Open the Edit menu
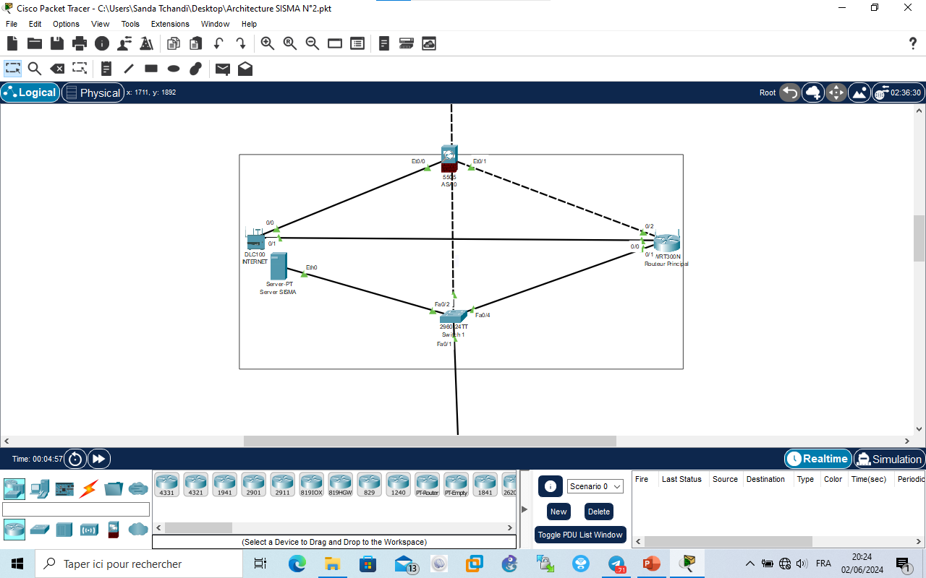Viewport: 926px width, 578px height. click(x=35, y=24)
